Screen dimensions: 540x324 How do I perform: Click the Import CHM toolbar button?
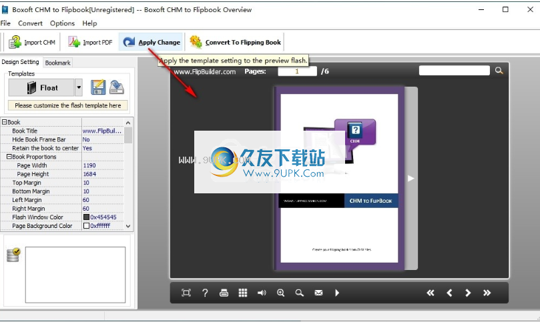click(x=32, y=42)
